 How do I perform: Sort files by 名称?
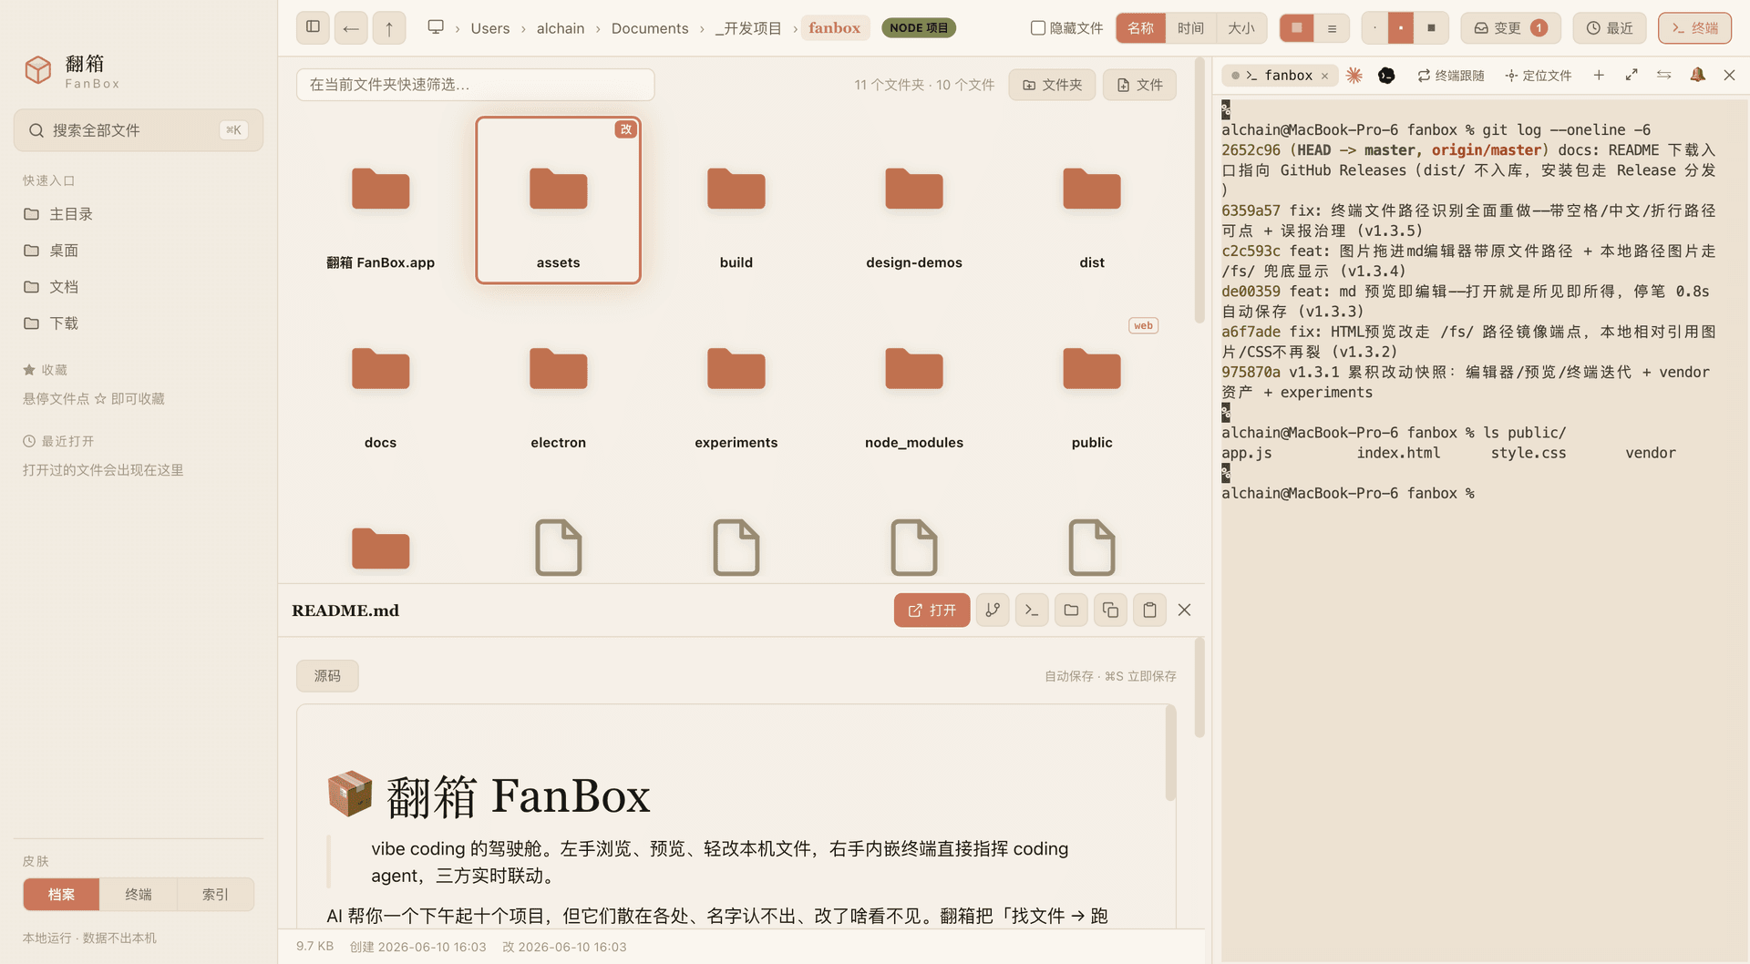1140,28
